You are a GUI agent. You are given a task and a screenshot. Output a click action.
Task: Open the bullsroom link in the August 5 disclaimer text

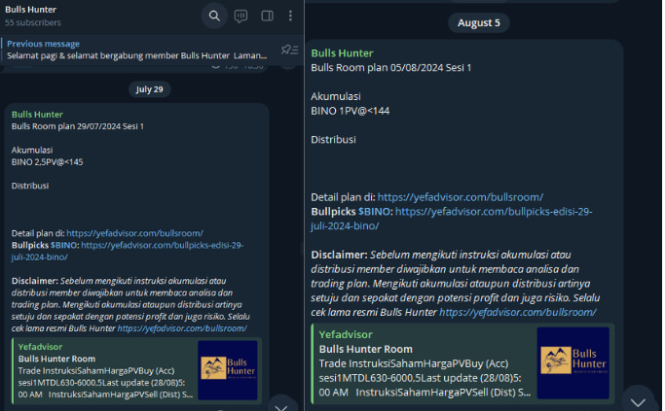(517, 312)
